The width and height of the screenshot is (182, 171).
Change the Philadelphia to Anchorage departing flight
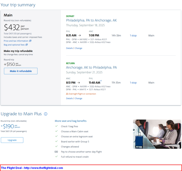pyautogui.click(x=79, y=48)
